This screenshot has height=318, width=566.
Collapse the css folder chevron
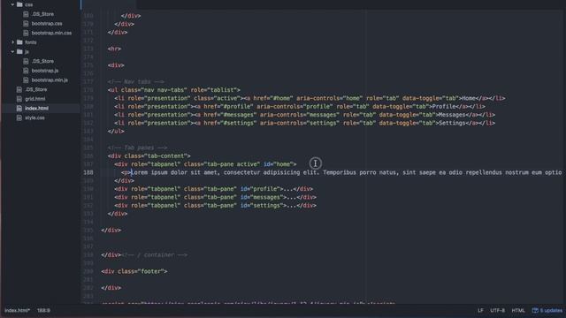12,4
